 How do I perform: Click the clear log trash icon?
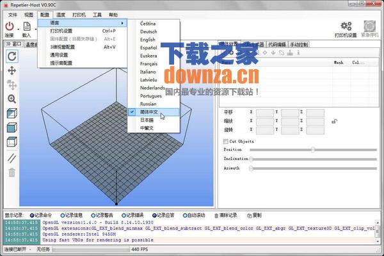pyautogui.click(x=216, y=216)
